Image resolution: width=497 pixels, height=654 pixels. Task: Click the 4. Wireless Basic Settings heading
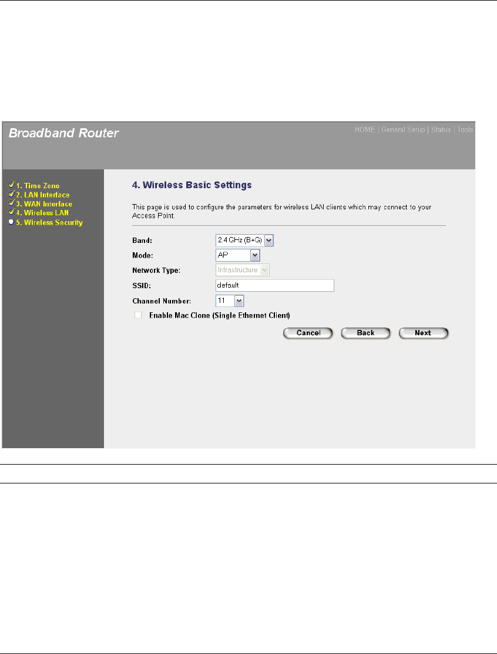(x=192, y=185)
